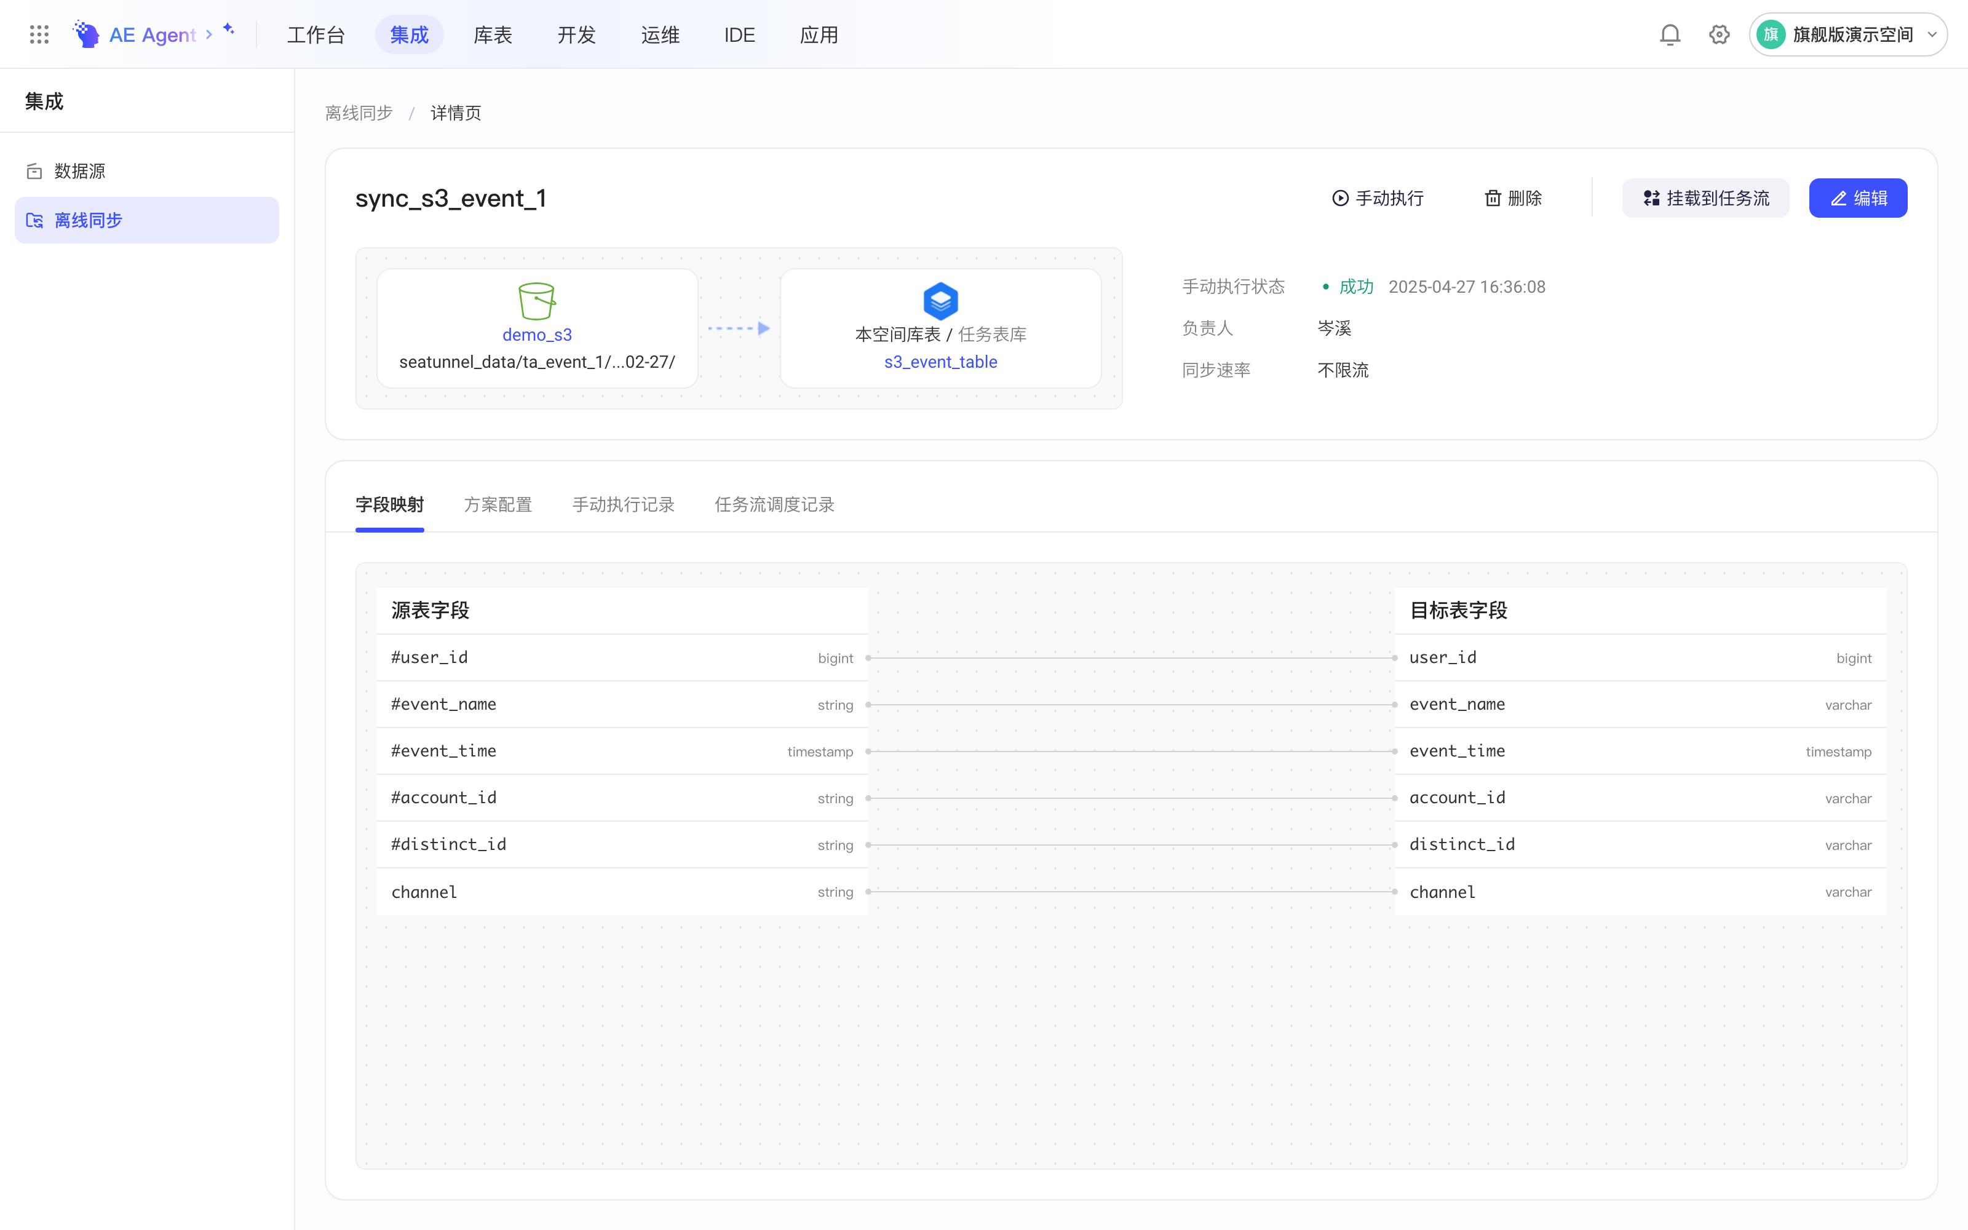
Task: Click the channel target field
Action: coord(1640,892)
